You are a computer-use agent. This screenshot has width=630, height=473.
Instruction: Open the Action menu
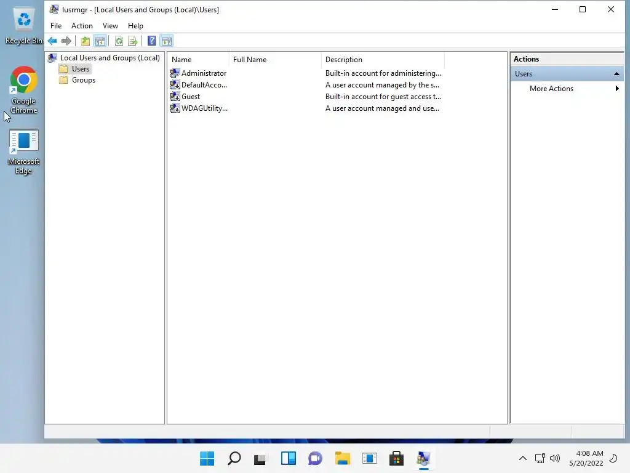point(82,26)
